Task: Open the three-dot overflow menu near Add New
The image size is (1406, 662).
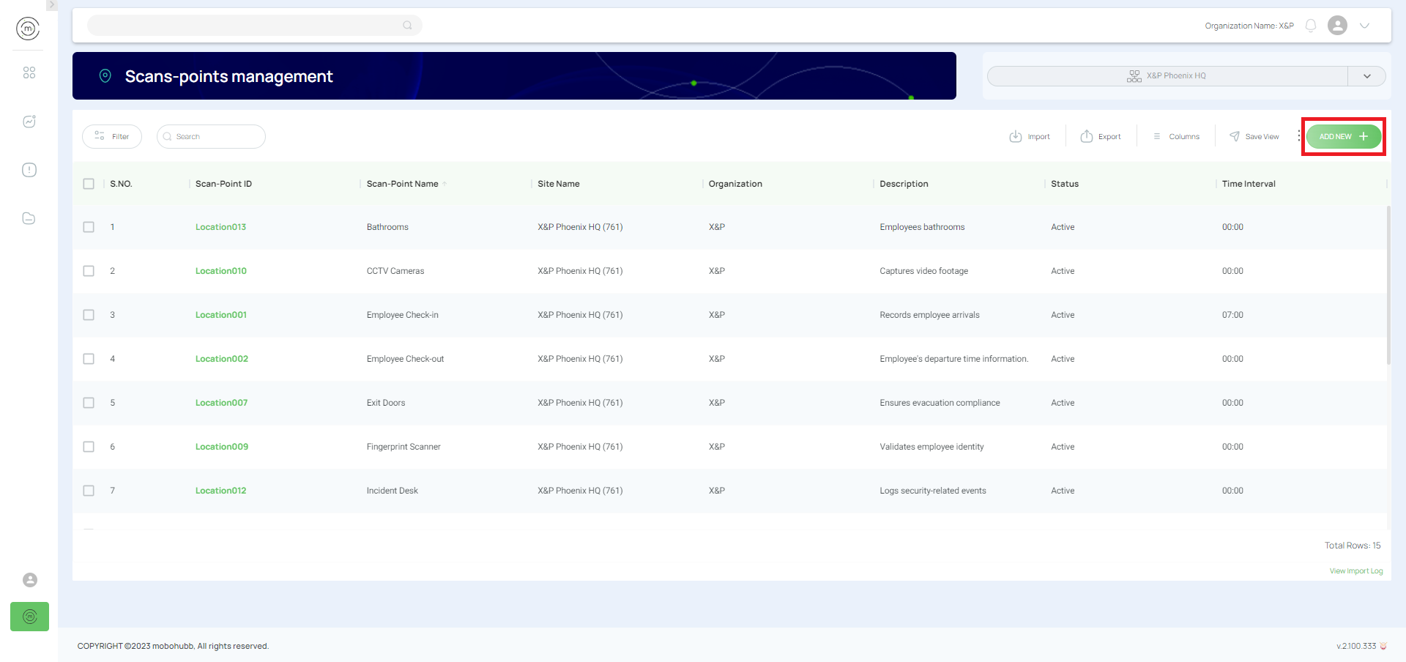Action: pos(1299,135)
